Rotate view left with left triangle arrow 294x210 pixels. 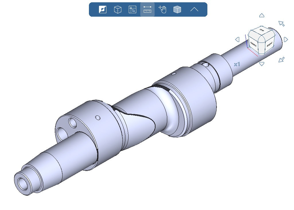click(237, 39)
